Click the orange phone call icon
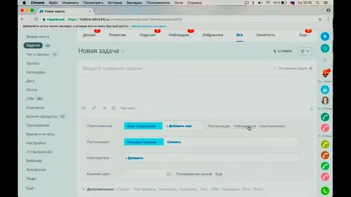The image size is (351, 197). [325, 155]
